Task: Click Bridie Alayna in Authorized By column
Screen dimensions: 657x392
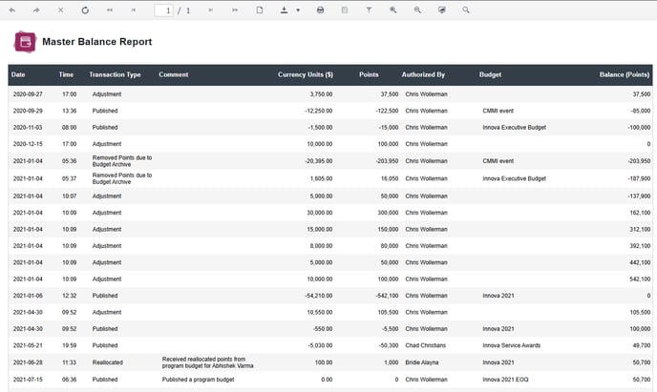Action: (422, 362)
